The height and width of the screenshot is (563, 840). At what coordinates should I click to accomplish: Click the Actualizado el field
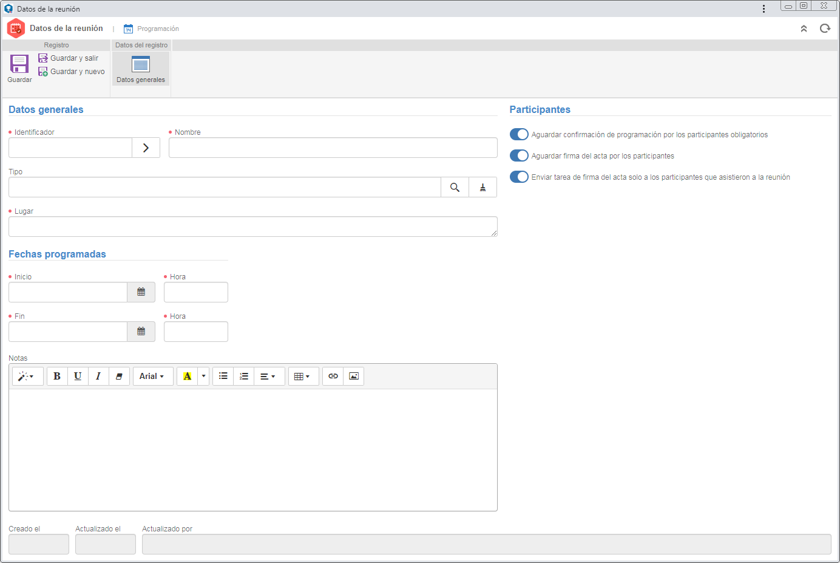tap(106, 544)
